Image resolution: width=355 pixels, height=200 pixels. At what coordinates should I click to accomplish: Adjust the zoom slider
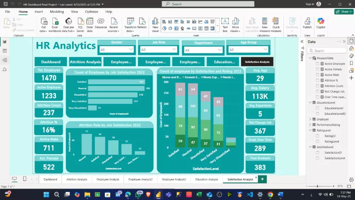318,186
